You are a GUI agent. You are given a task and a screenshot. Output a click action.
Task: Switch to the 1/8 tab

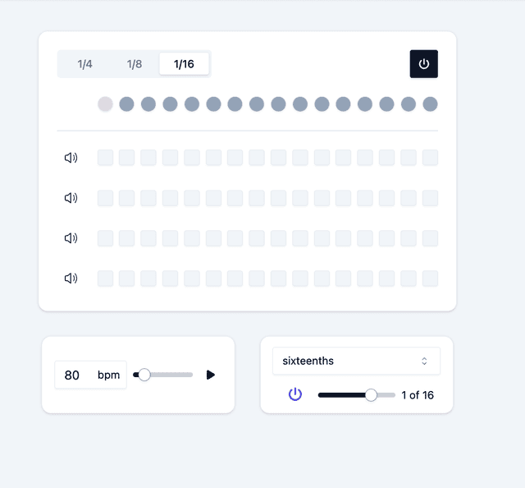(135, 64)
